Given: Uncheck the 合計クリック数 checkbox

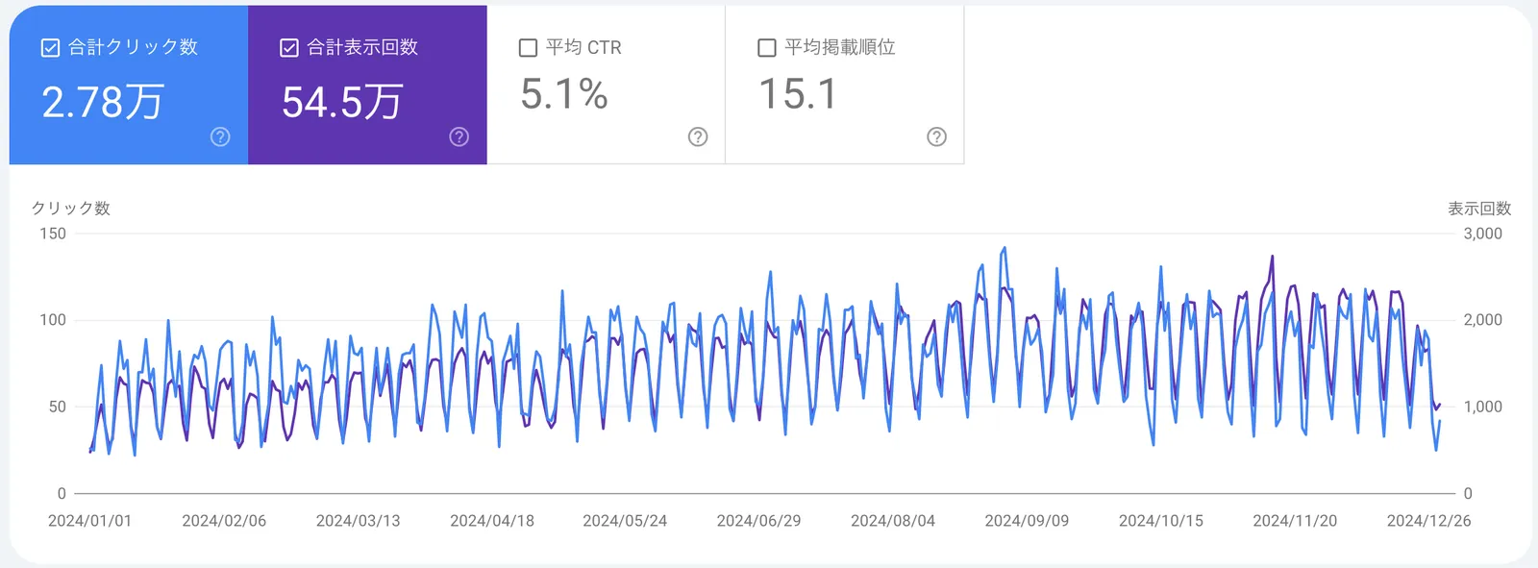Looking at the screenshot, I should click(51, 48).
